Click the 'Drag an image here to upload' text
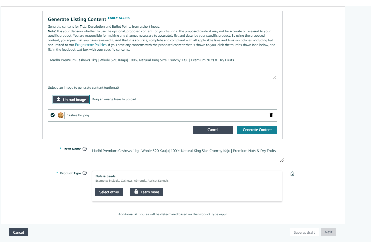 pos(114,99)
